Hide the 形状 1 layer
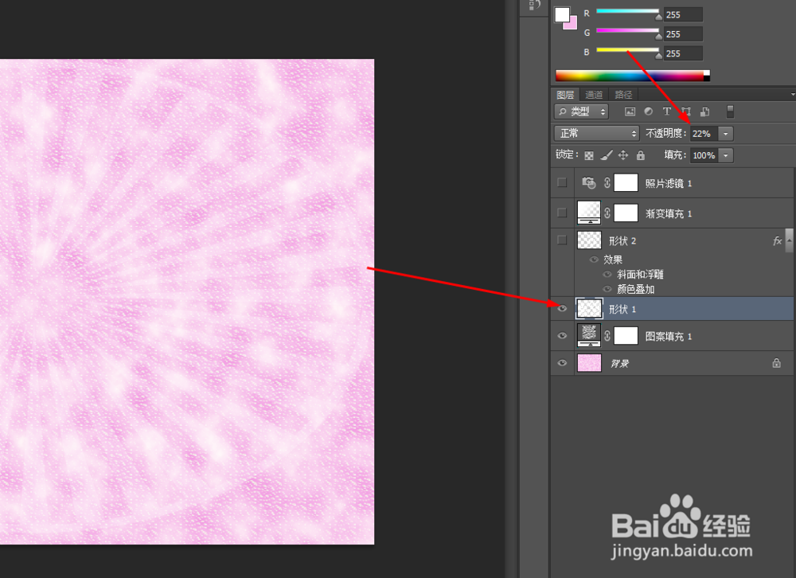The width and height of the screenshot is (796, 578). point(562,308)
